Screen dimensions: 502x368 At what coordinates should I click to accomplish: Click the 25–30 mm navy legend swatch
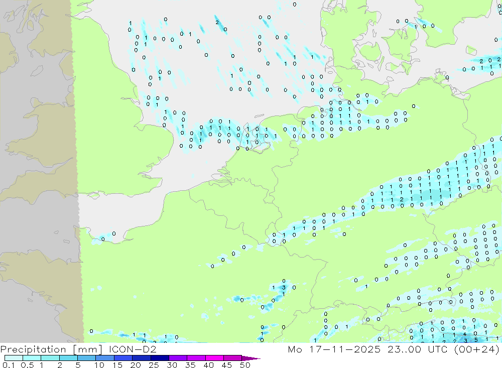point(160,358)
